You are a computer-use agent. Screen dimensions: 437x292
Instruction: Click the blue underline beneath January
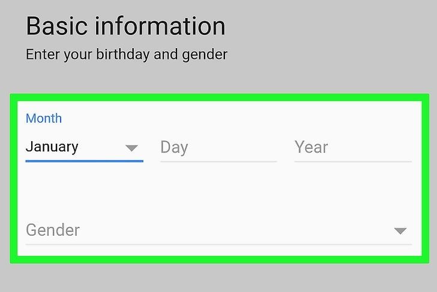84,161
